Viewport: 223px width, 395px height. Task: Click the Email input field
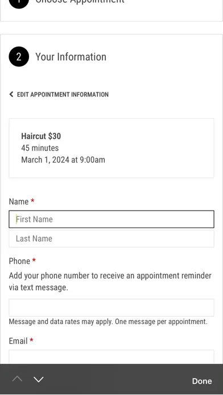pyautogui.click(x=111, y=357)
